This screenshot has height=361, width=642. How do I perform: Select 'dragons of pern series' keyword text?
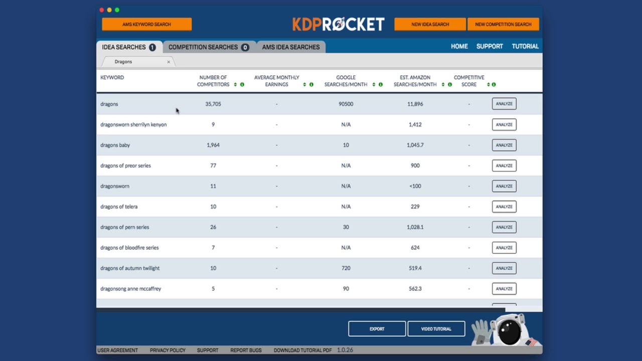pos(124,227)
